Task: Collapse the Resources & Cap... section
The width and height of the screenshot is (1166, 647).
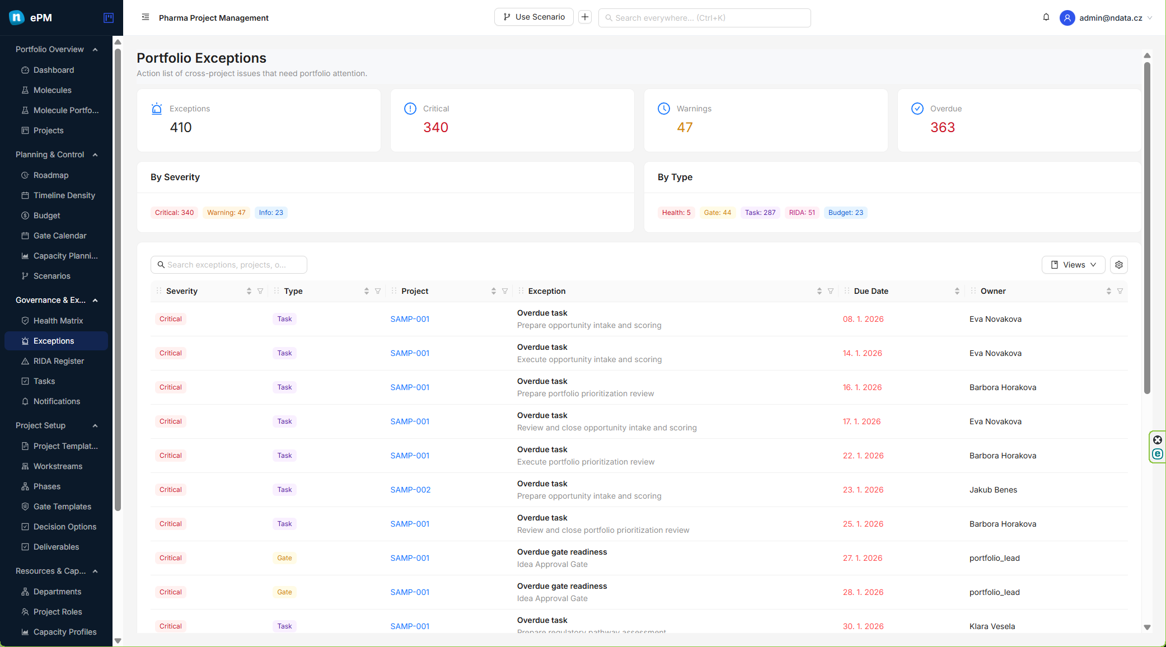Action: tap(95, 571)
